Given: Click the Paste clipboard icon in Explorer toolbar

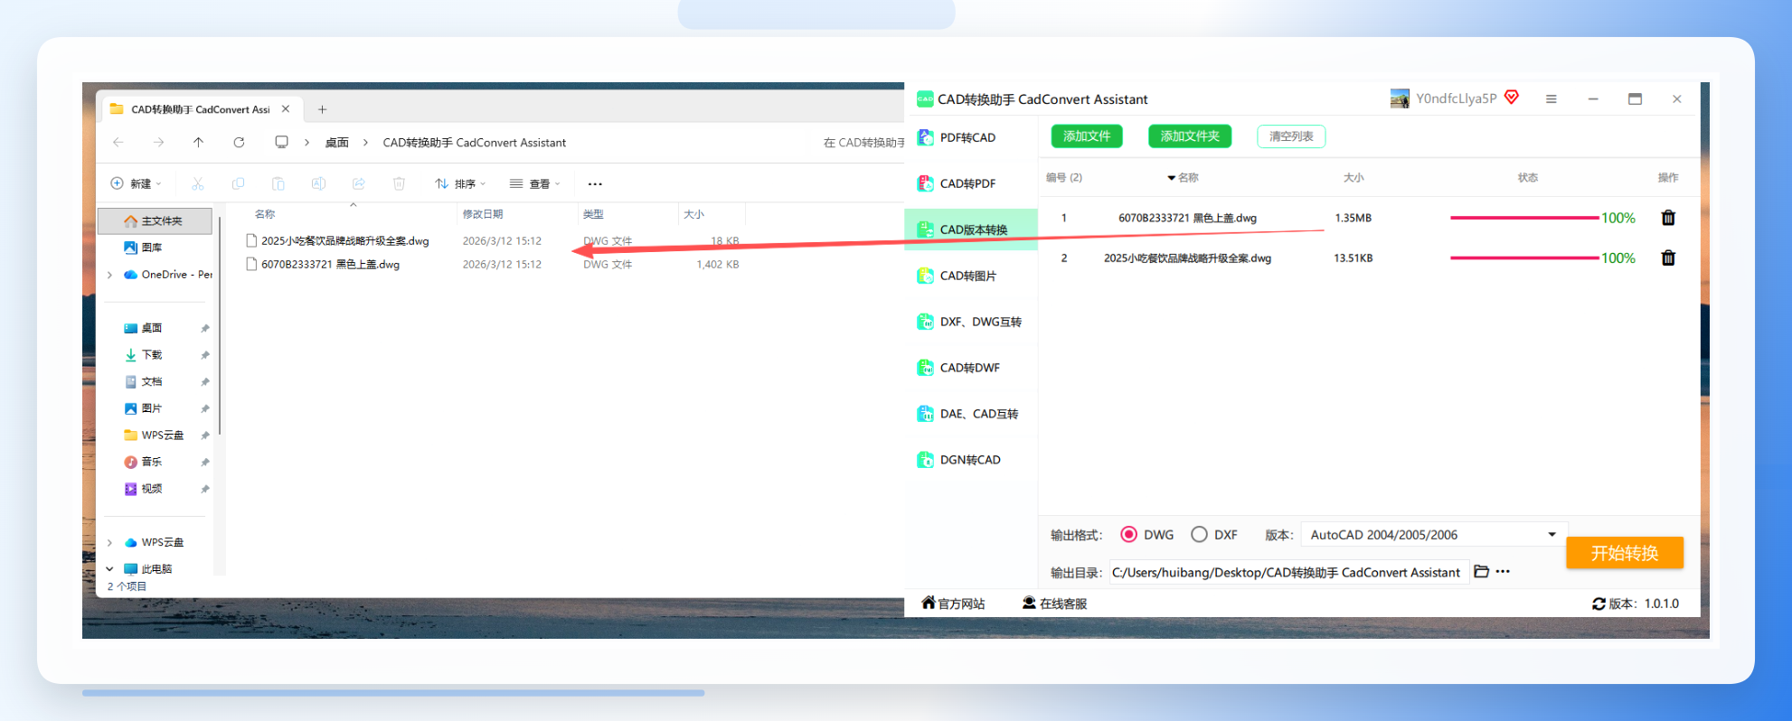Looking at the screenshot, I should (278, 183).
